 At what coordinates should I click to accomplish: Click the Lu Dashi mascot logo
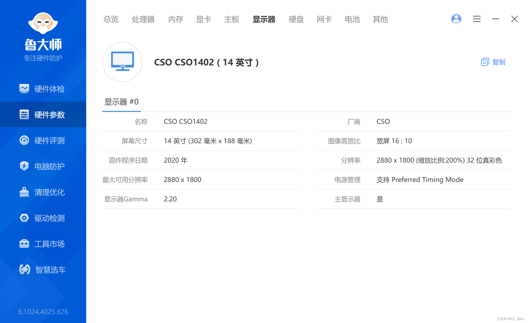(x=43, y=23)
